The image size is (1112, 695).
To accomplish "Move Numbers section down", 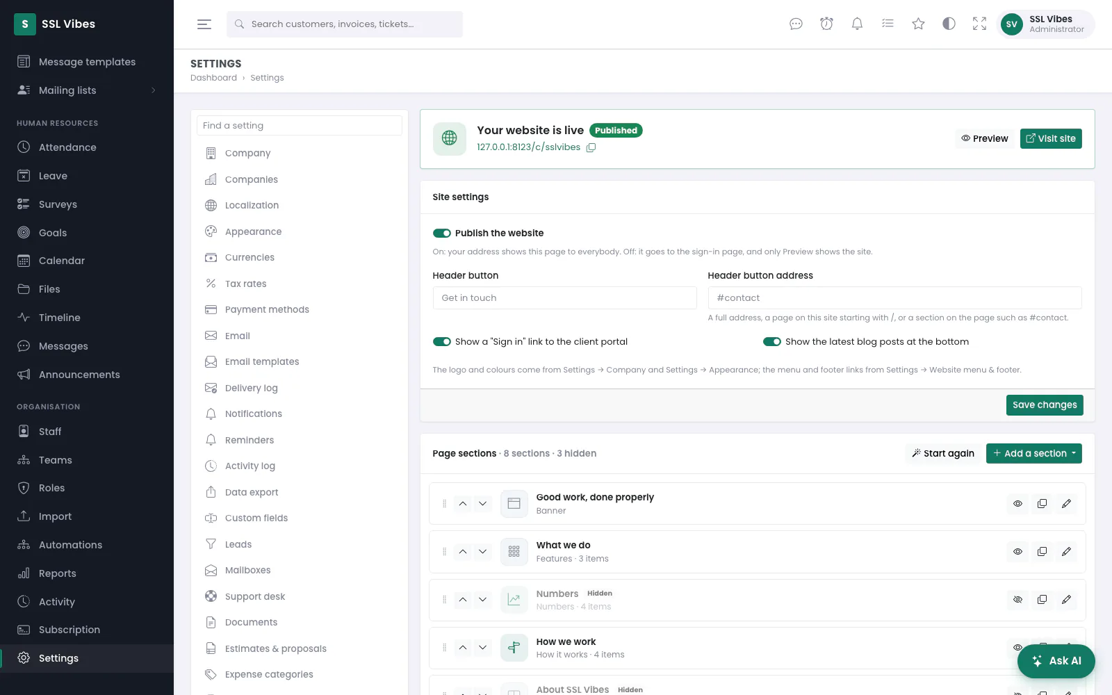I will pyautogui.click(x=482, y=600).
